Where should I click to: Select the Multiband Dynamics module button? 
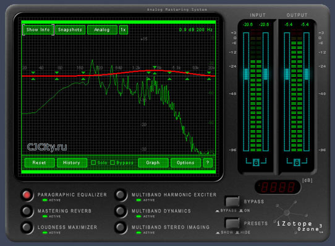(121, 211)
